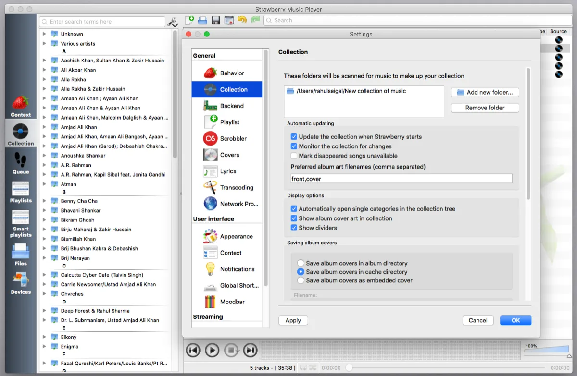
Task: Open the Files sidebar tab
Action: 21,255
